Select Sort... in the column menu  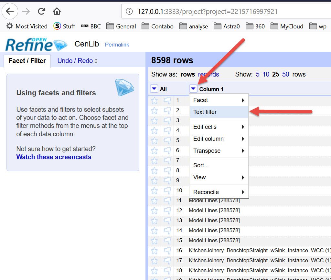[x=201, y=165]
